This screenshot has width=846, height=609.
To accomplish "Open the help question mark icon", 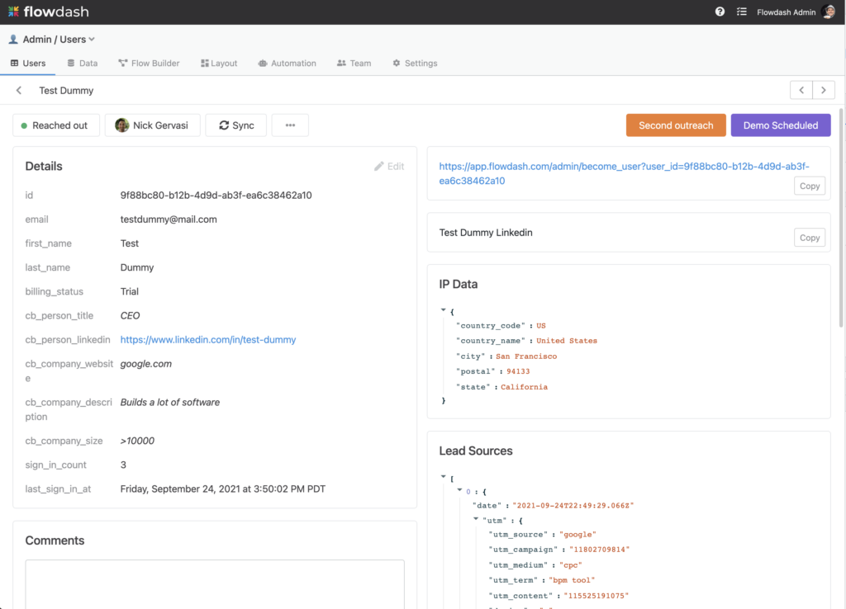I will click(x=720, y=12).
